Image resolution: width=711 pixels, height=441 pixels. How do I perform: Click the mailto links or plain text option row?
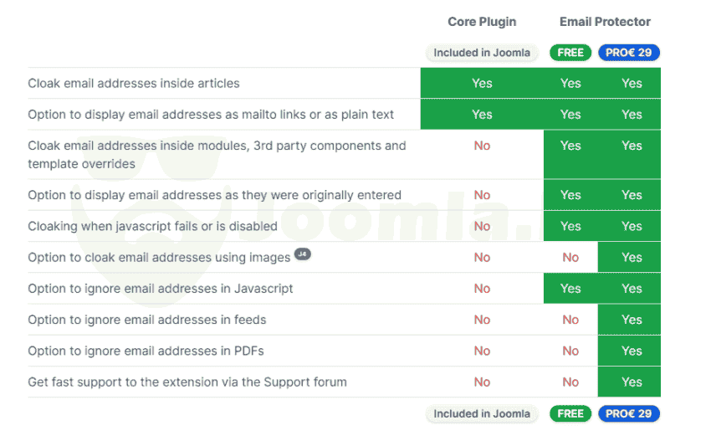(x=211, y=115)
